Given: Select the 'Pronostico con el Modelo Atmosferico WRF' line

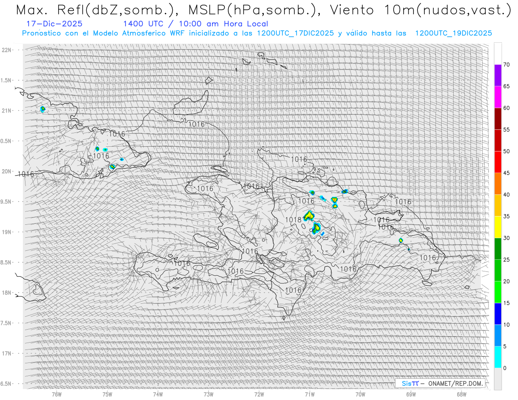Looking at the screenshot, I should click(x=257, y=33).
